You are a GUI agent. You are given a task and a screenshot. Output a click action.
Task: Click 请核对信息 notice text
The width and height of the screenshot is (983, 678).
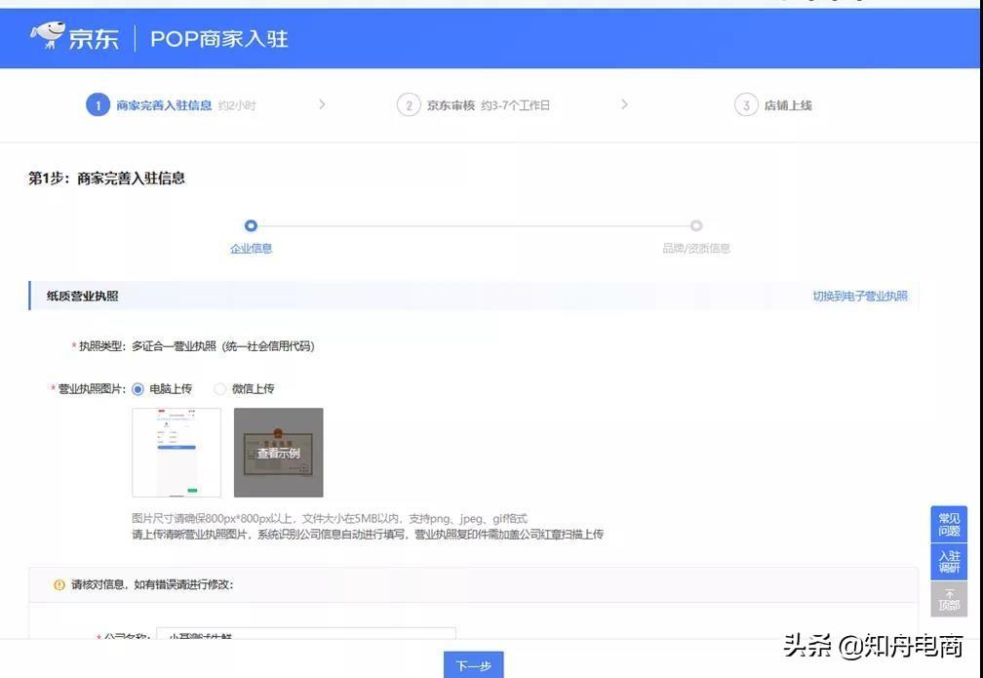coord(152,584)
